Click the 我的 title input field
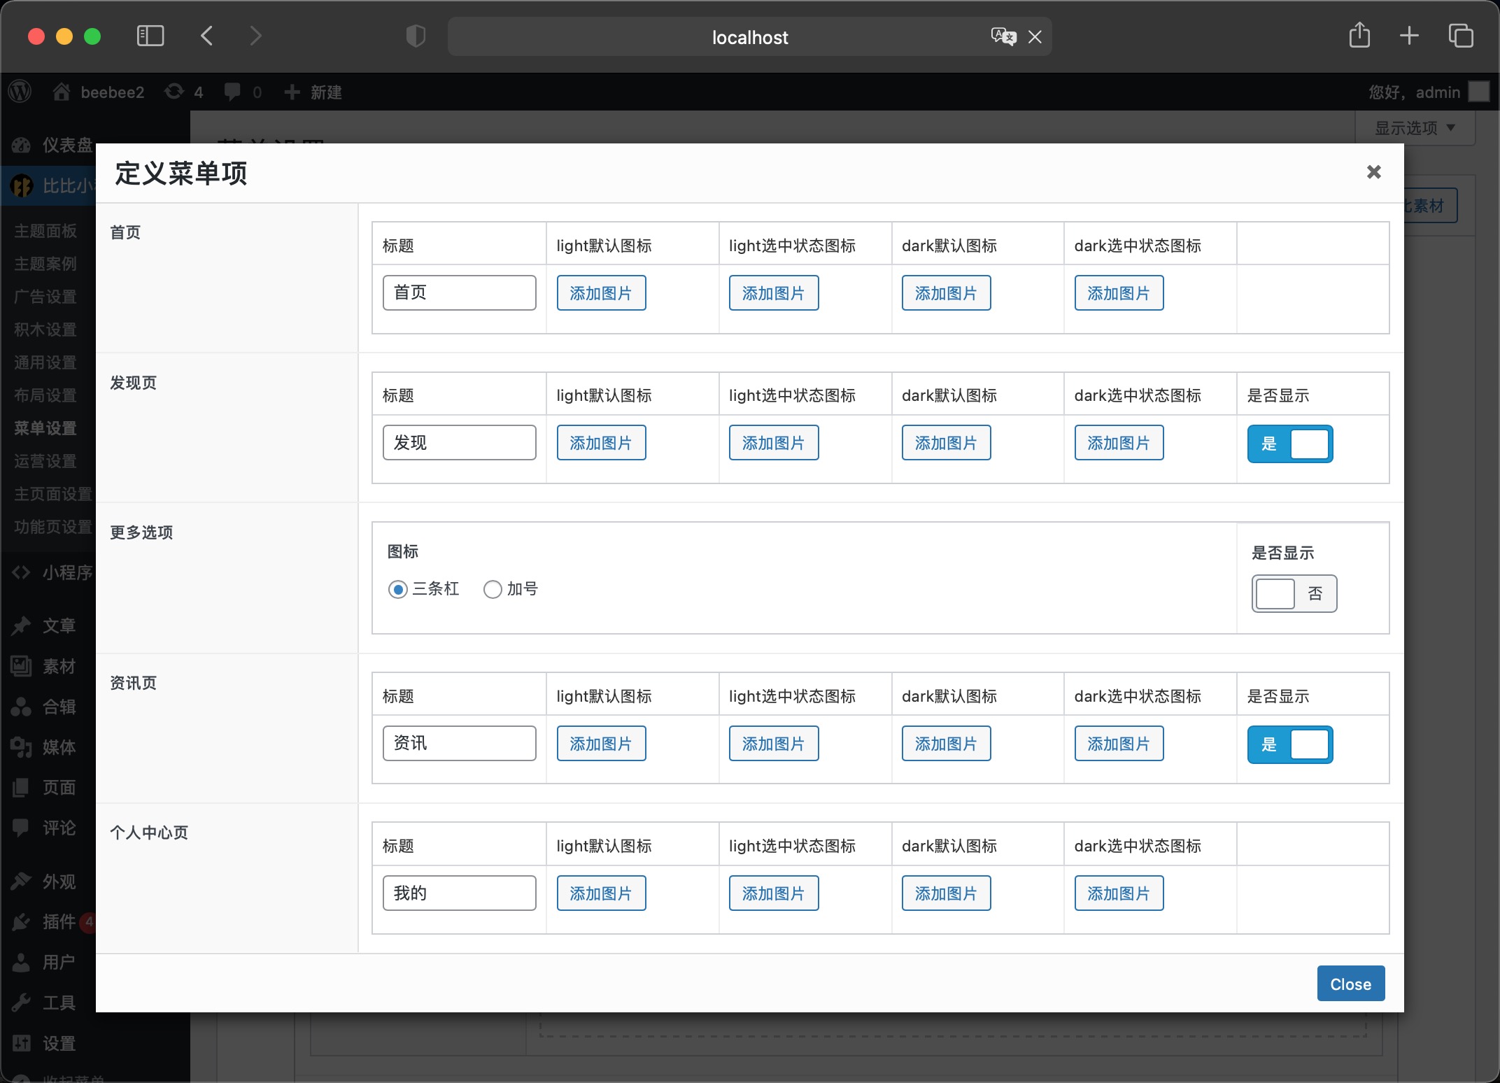1500x1083 pixels. click(459, 893)
